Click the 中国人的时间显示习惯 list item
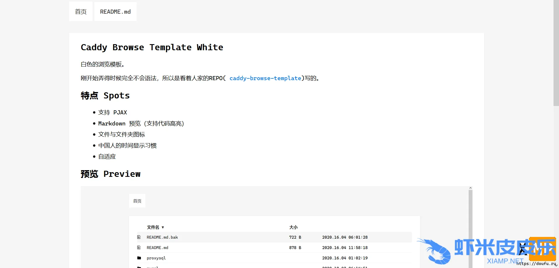 pos(127,145)
